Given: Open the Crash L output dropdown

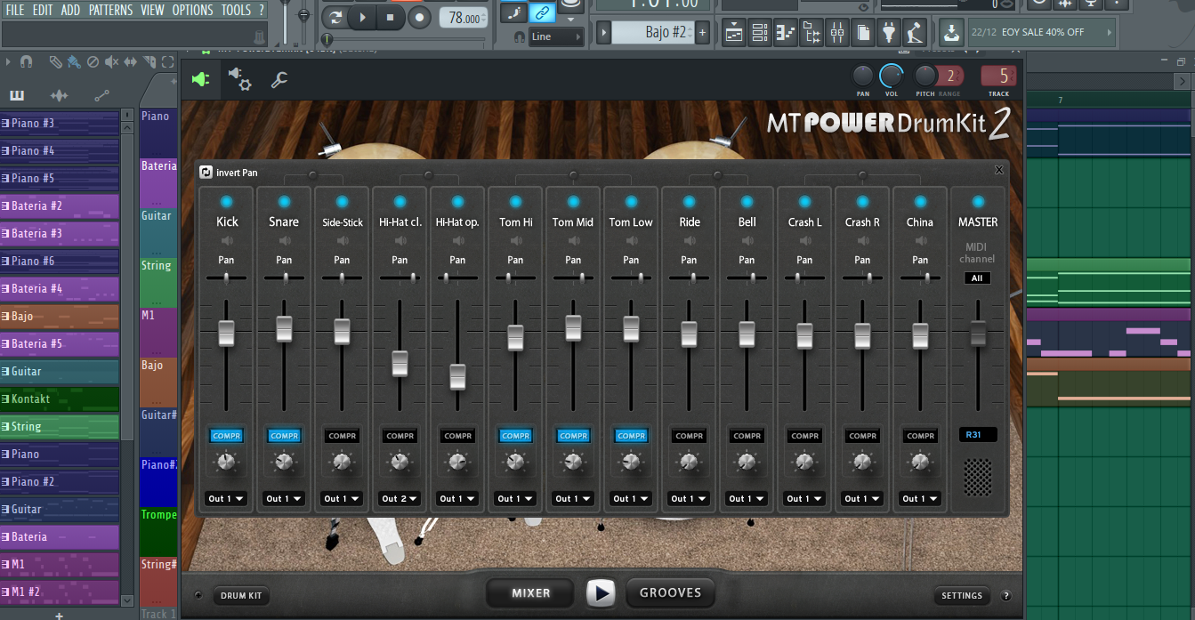Looking at the screenshot, I should 804,499.
